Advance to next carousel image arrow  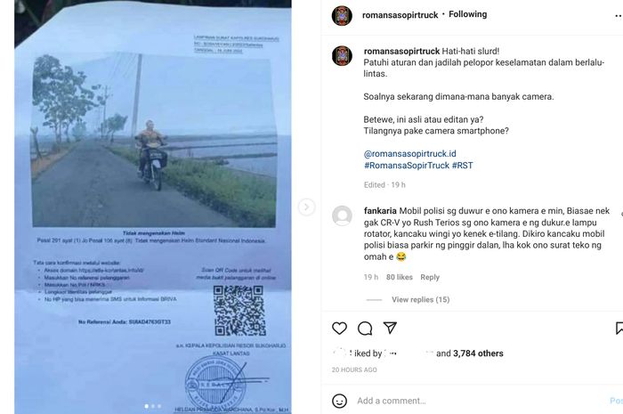coord(306,207)
